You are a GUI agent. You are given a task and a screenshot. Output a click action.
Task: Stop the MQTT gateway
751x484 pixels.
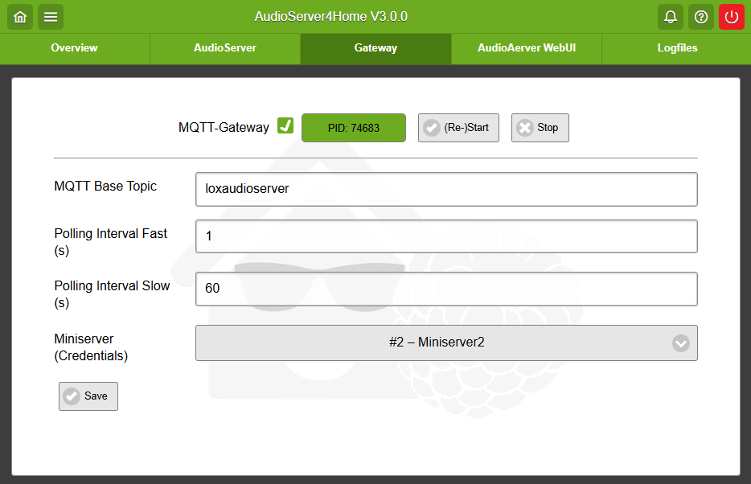click(x=540, y=128)
